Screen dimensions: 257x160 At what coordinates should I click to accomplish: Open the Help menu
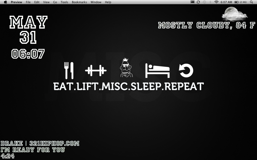pos(108,2)
